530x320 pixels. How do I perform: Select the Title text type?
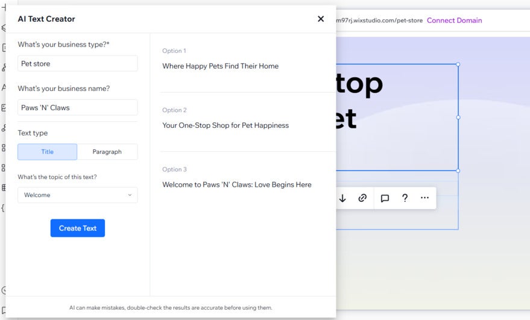coord(47,152)
